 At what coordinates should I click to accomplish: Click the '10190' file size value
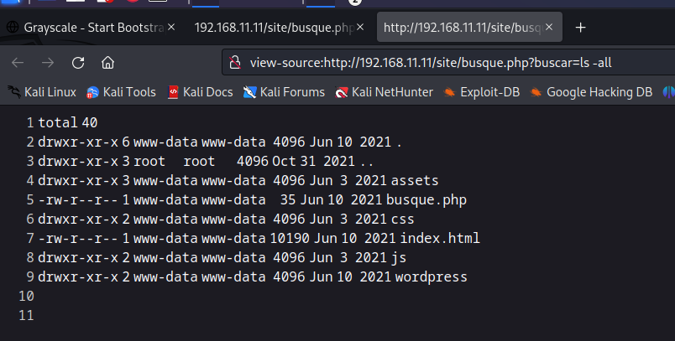(x=290, y=238)
